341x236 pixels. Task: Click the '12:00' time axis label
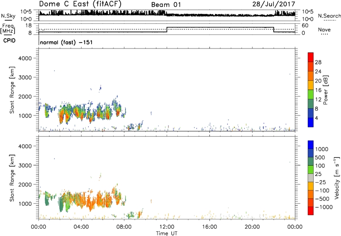coord(167,227)
